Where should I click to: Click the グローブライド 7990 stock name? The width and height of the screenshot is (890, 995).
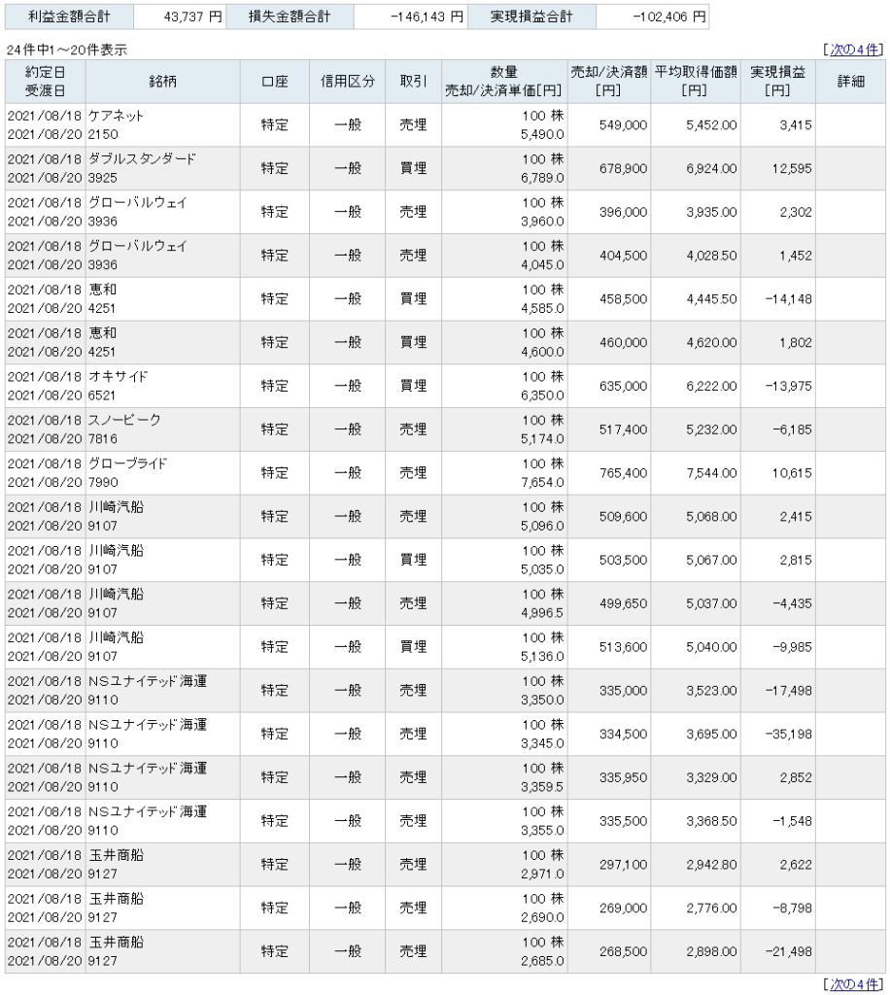tap(127, 473)
